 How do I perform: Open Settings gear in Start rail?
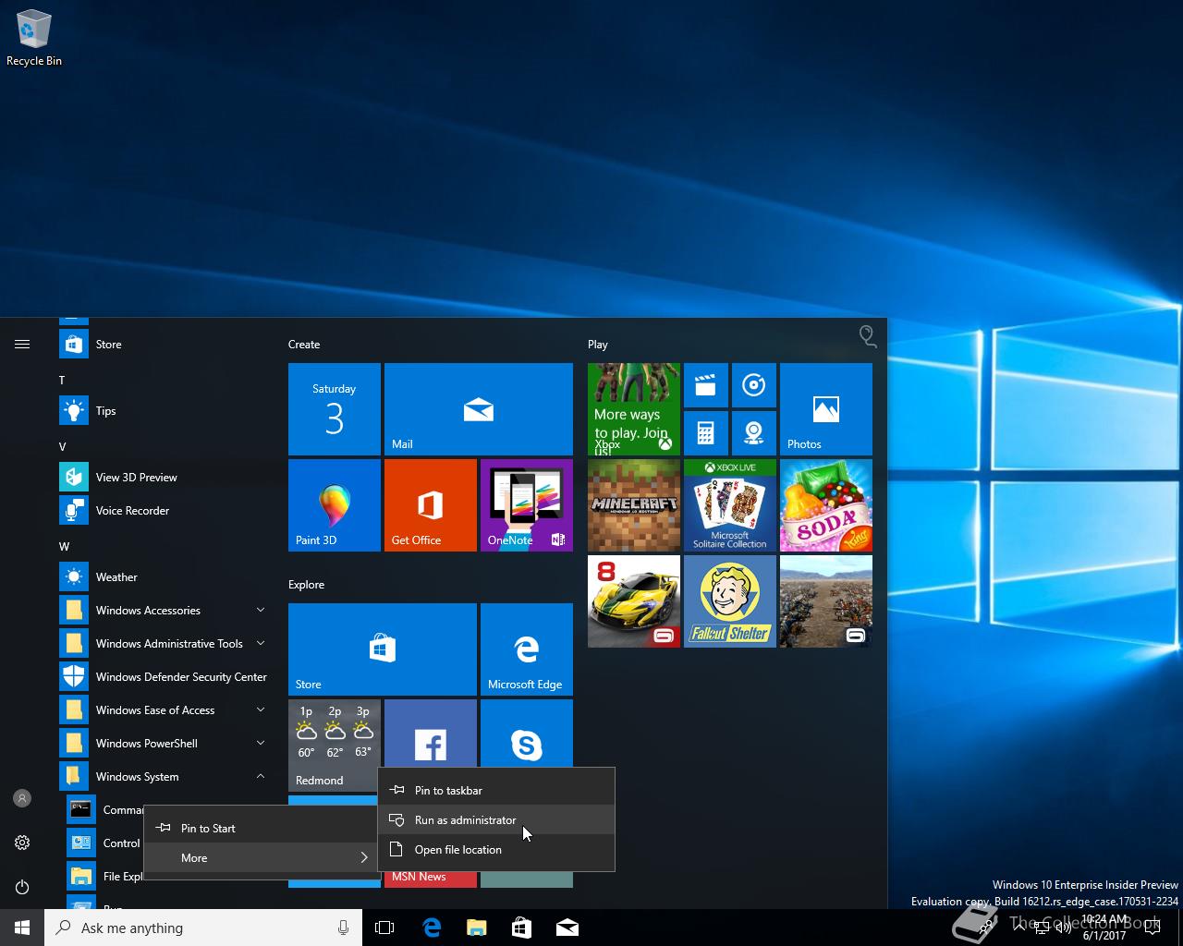tap(22, 843)
